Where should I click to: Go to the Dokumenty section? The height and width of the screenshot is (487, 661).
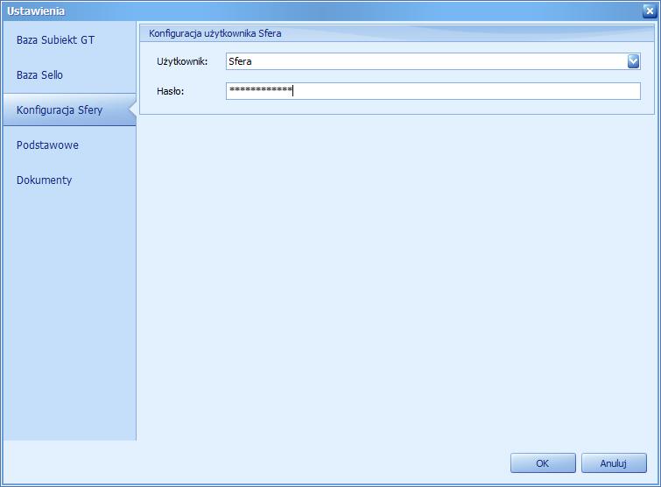pos(69,180)
